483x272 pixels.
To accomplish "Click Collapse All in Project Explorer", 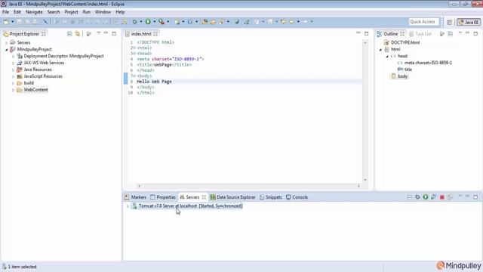I will point(69,33).
